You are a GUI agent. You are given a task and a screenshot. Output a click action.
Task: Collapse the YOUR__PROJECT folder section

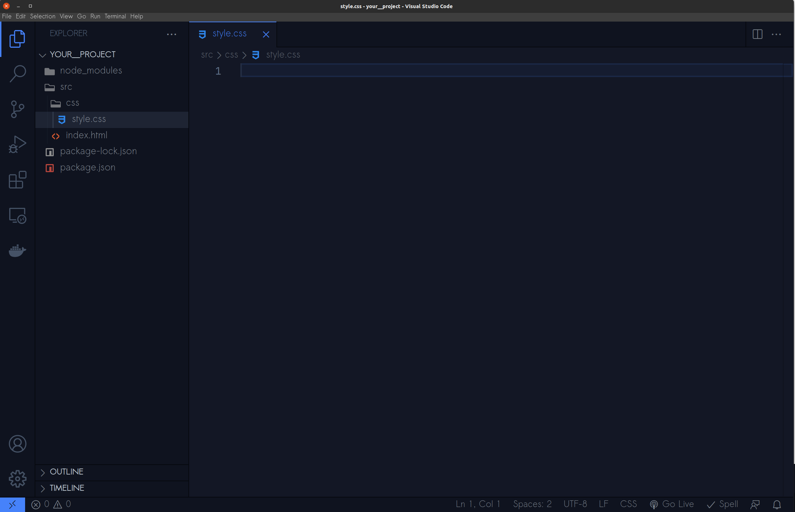[112, 54]
